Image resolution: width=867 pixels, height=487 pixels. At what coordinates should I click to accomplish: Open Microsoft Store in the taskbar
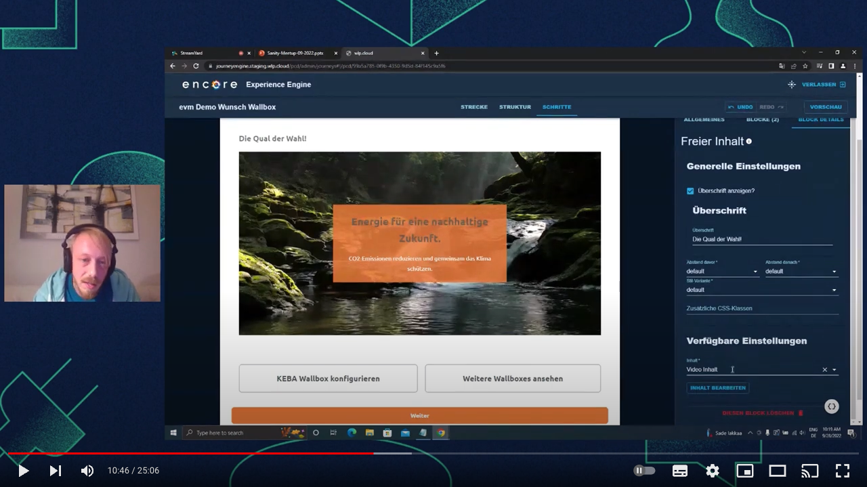tap(387, 433)
